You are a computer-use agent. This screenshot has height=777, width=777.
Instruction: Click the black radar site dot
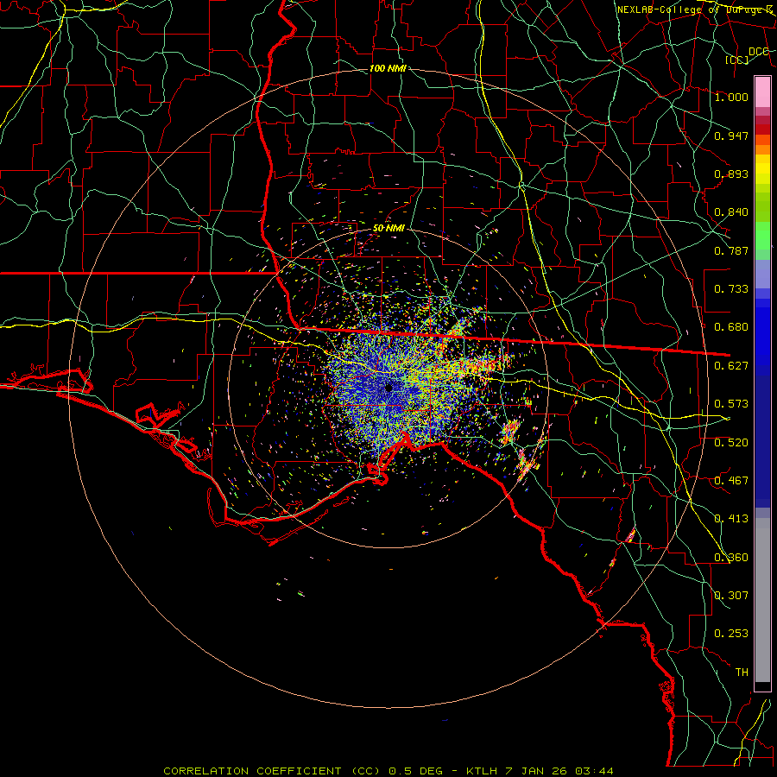pos(388,388)
